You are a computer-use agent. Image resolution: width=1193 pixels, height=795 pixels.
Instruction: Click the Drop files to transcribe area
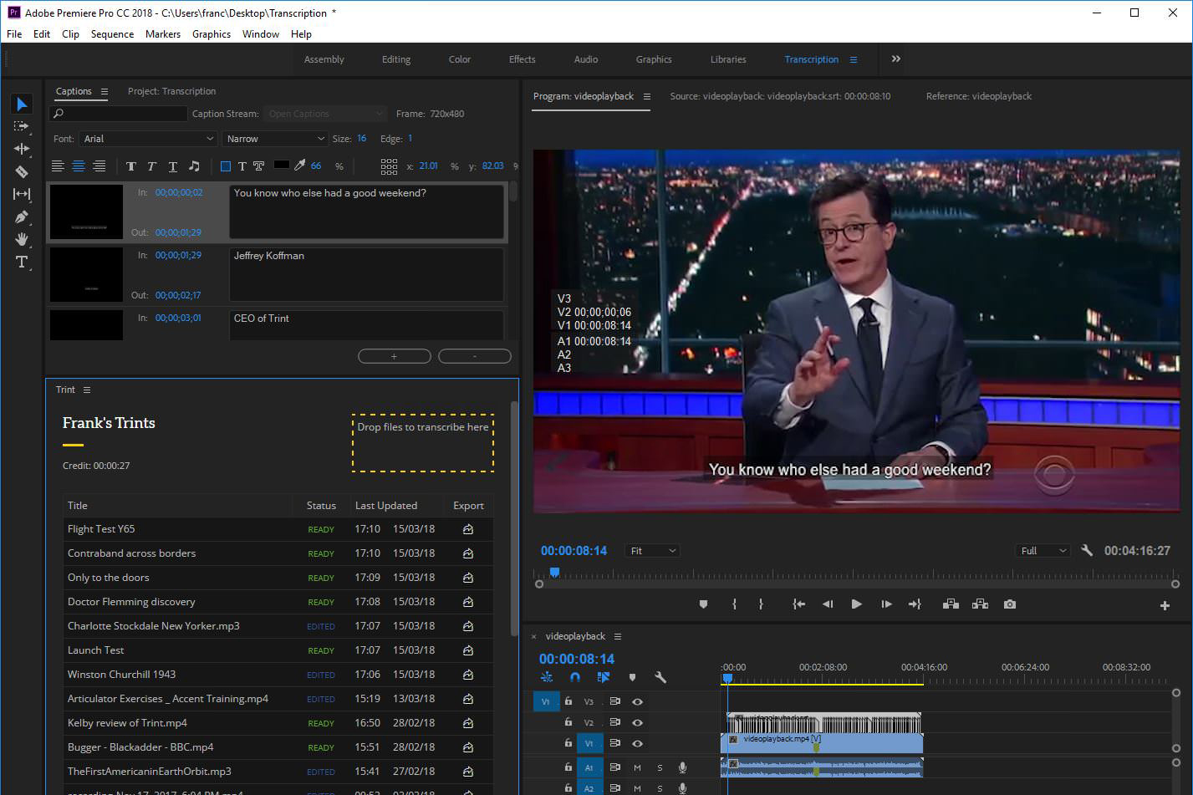click(x=423, y=443)
